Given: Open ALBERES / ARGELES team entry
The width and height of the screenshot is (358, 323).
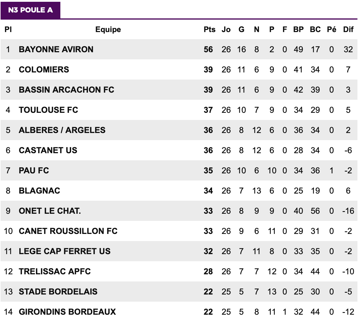Looking at the screenshot, I should [62, 130].
